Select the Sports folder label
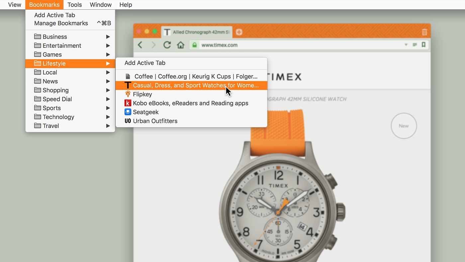 click(x=52, y=108)
